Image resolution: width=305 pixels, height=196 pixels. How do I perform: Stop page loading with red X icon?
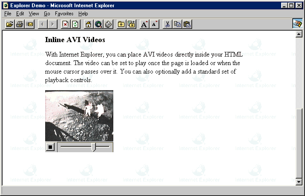[66, 24]
